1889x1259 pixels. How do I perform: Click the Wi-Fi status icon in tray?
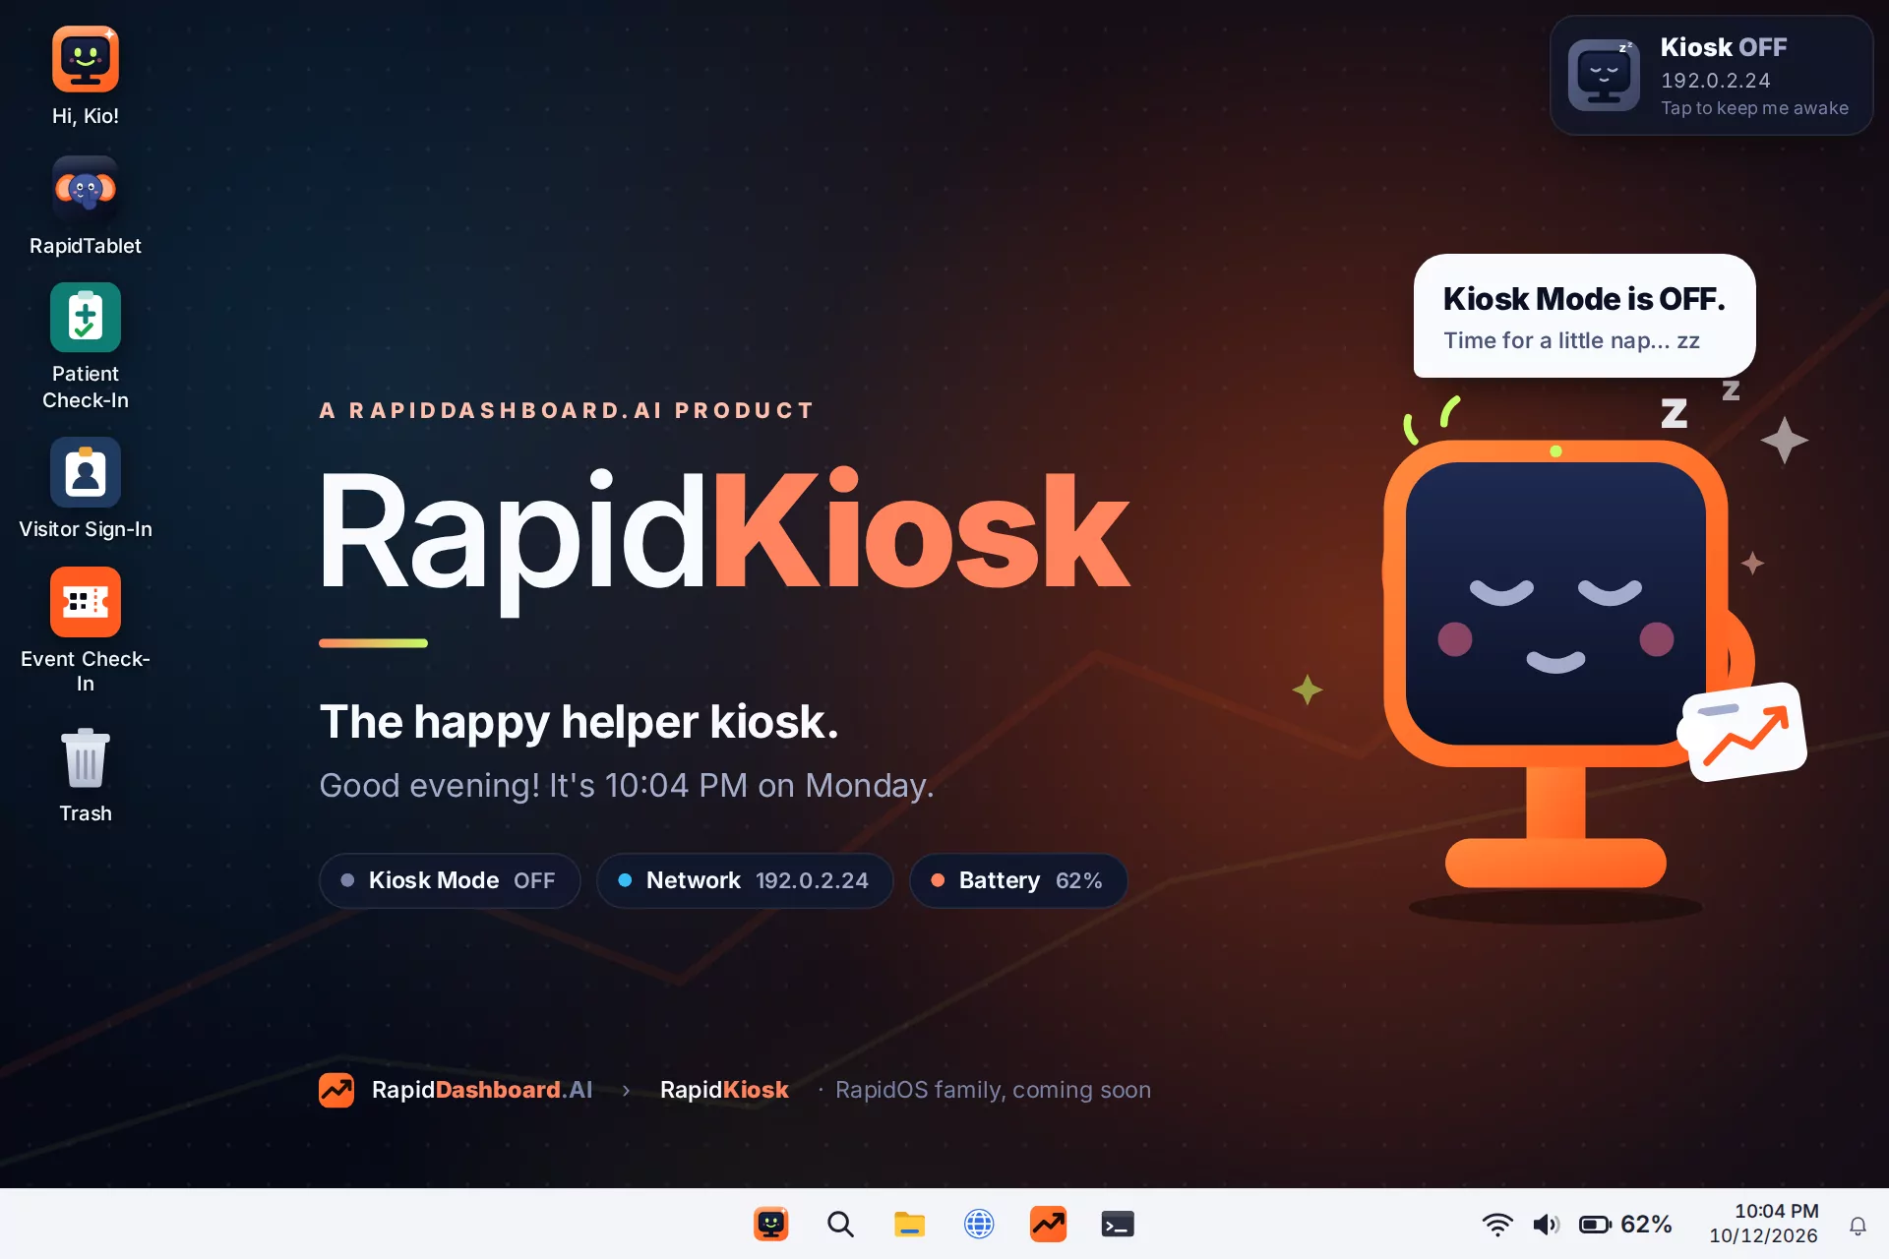click(x=1497, y=1225)
